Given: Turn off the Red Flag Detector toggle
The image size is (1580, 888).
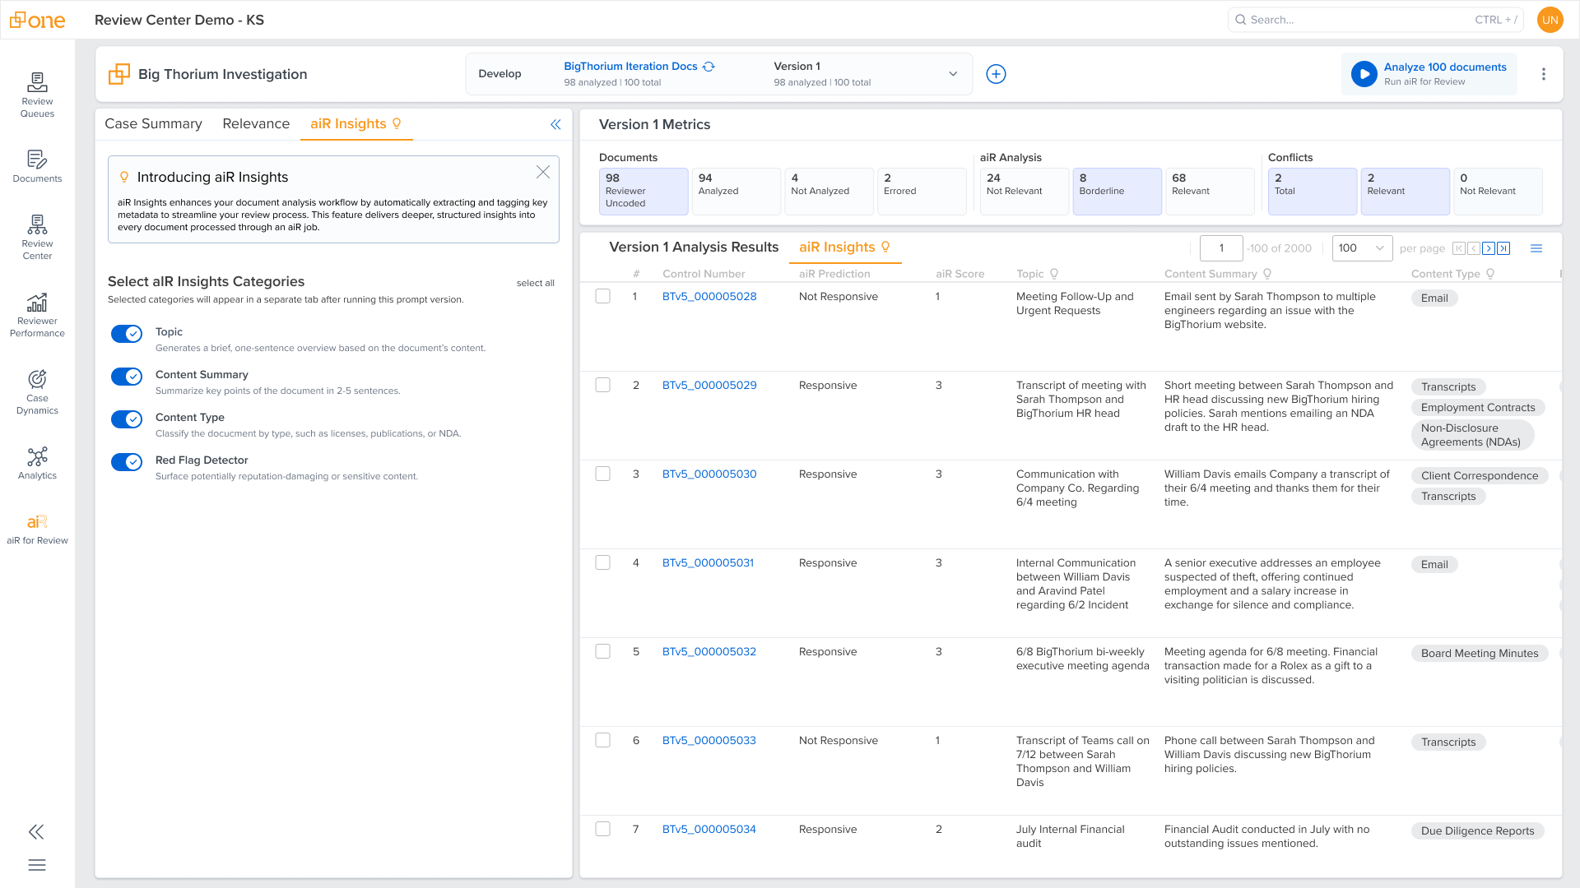Looking at the screenshot, I should [x=127, y=461].
